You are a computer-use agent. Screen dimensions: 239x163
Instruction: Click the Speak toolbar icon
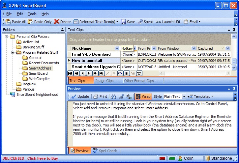[x=140, y=22]
